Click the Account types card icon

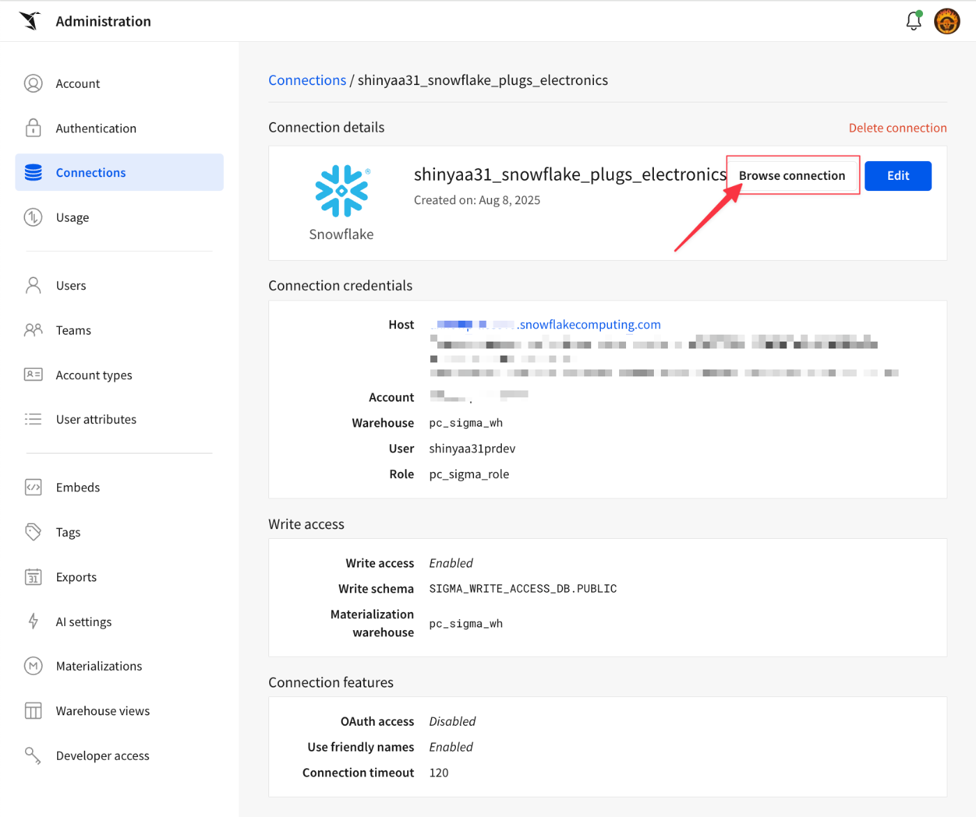(33, 374)
